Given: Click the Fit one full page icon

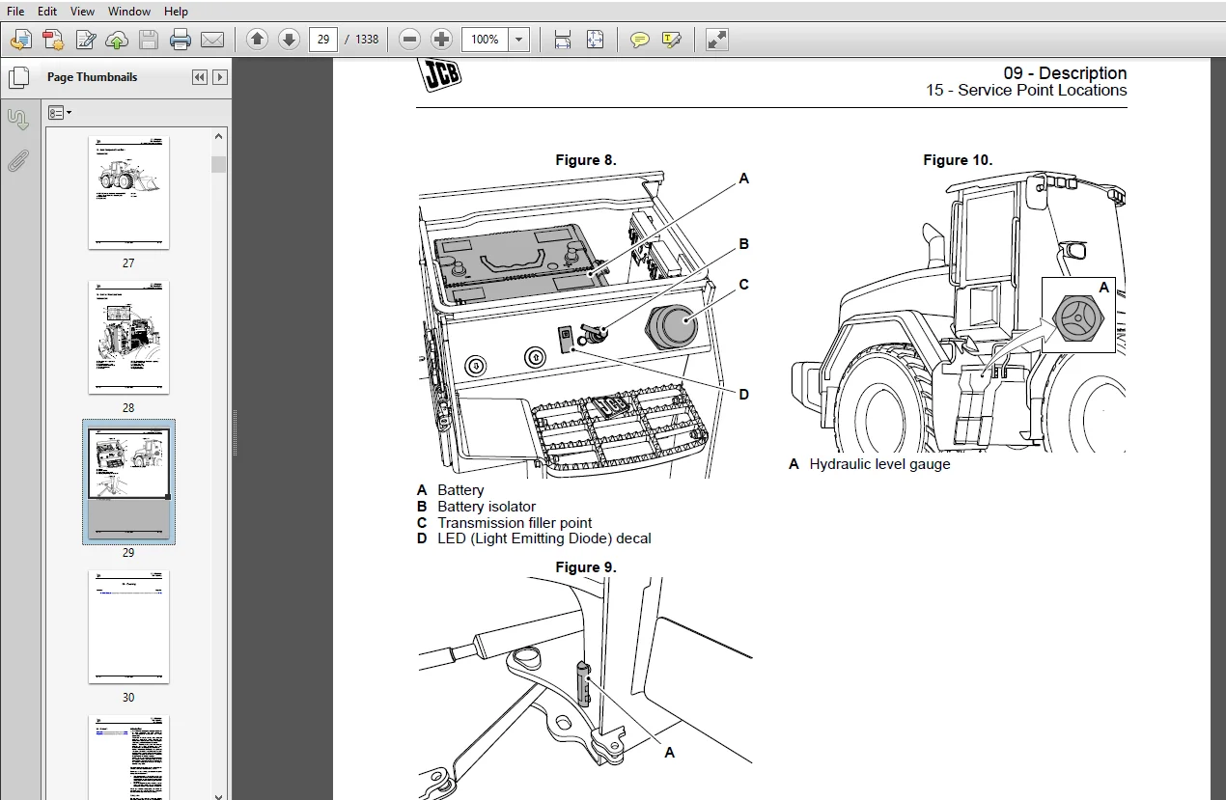Looking at the screenshot, I should click(595, 40).
